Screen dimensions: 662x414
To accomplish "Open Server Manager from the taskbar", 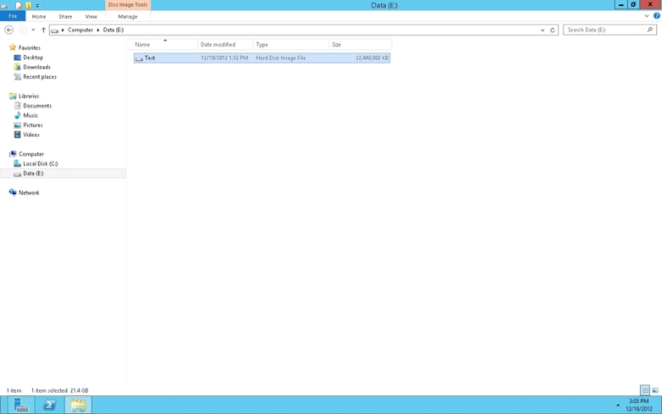I will (20, 406).
